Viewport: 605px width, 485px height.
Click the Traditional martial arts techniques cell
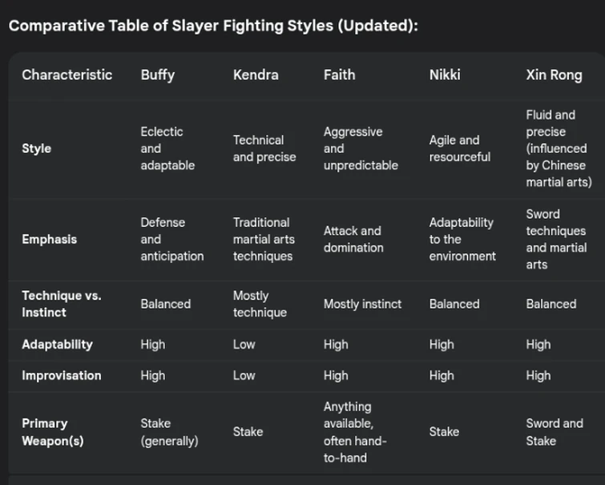coord(264,239)
